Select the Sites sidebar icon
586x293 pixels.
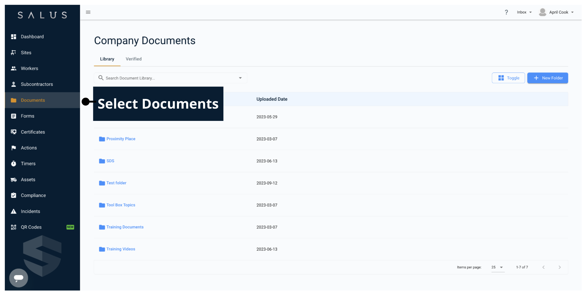coord(13,52)
